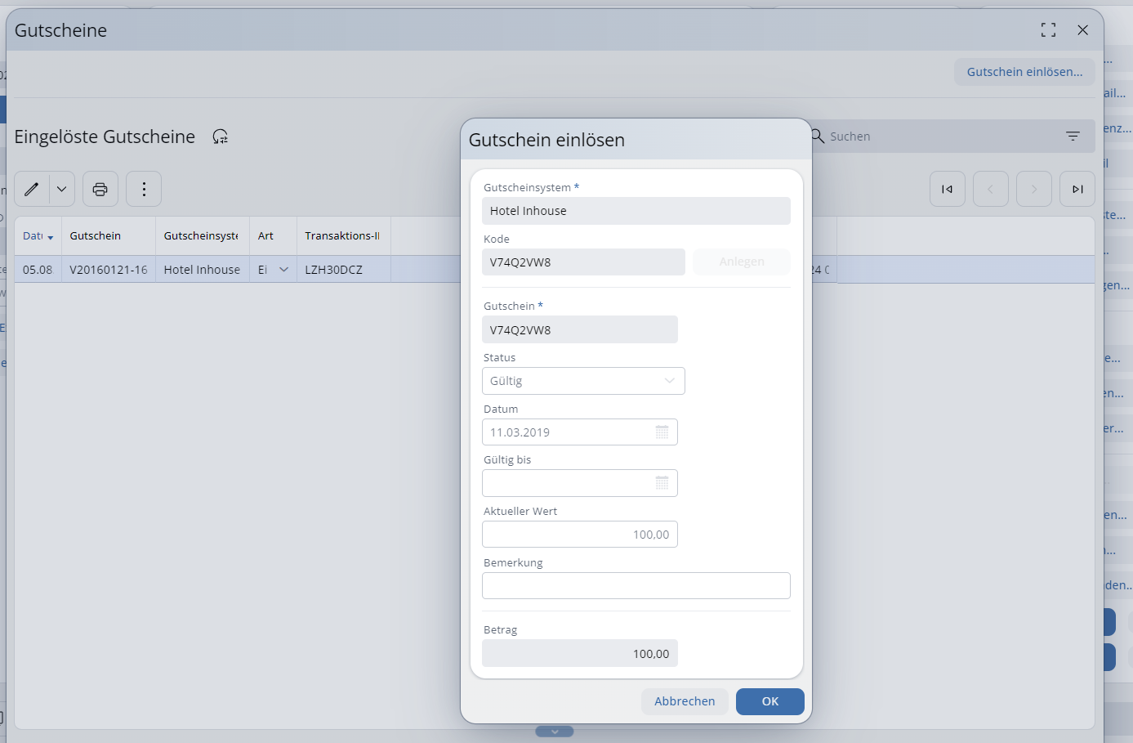
Task: Expand the Art column dropdown
Action: (283, 270)
